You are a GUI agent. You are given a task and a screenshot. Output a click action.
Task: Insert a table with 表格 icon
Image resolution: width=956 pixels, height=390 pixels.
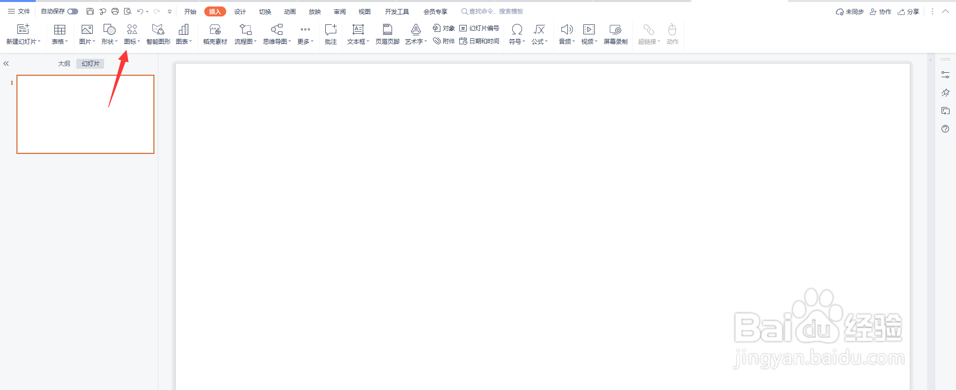click(x=60, y=30)
